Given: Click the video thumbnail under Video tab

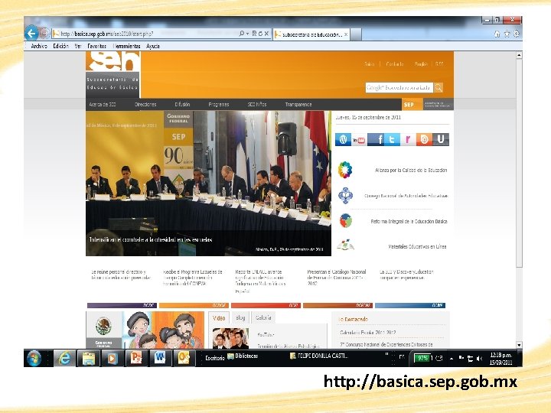Looking at the screenshot, I should [x=230, y=338].
